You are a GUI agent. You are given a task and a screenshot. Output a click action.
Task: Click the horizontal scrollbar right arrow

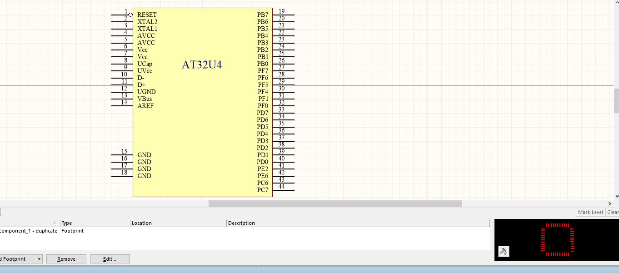tap(609, 204)
